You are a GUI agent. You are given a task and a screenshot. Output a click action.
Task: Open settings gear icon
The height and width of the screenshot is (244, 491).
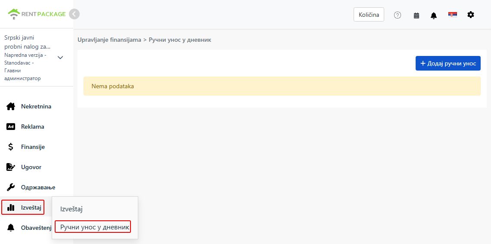pos(471,15)
